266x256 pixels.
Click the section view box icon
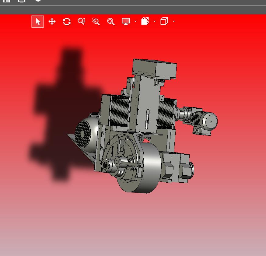coord(145,21)
